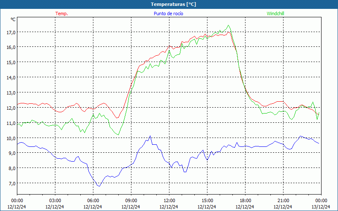Select the blue 'Punto de rocío' legend label
Image resolution: width=338 pixels, height=211 pixels.
tap(168, 14)
